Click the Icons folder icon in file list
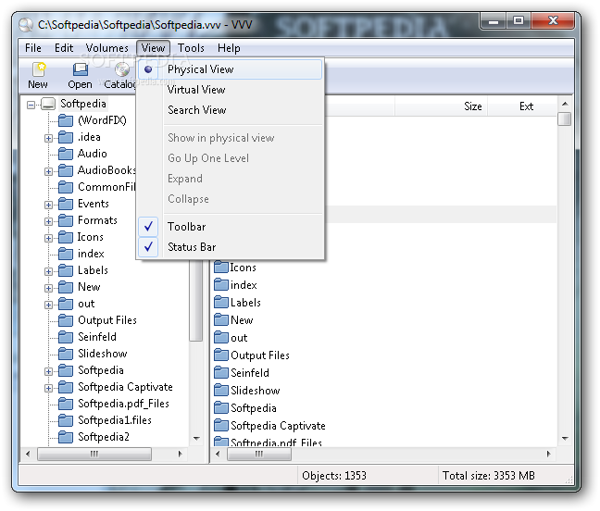This screenshot has width=600, height=511. tap(221, 267)
